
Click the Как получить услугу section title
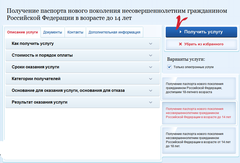tap(33, 44)
